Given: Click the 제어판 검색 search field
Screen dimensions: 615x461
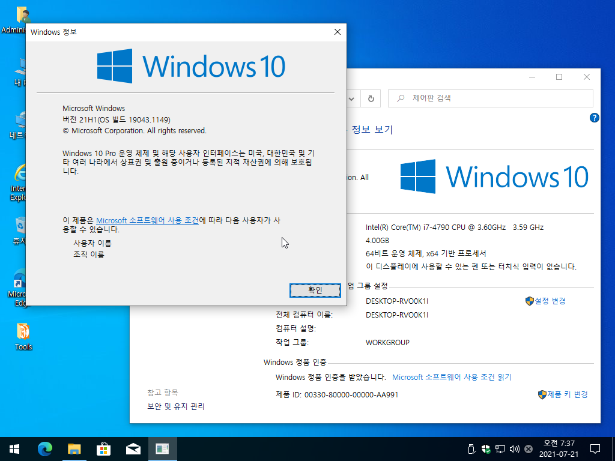Looking at the screenshot, I should [x=490, y=98].
